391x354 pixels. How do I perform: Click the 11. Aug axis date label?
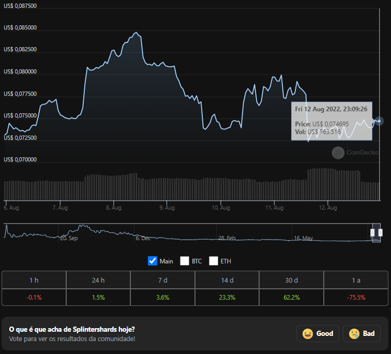click(275, 208)
